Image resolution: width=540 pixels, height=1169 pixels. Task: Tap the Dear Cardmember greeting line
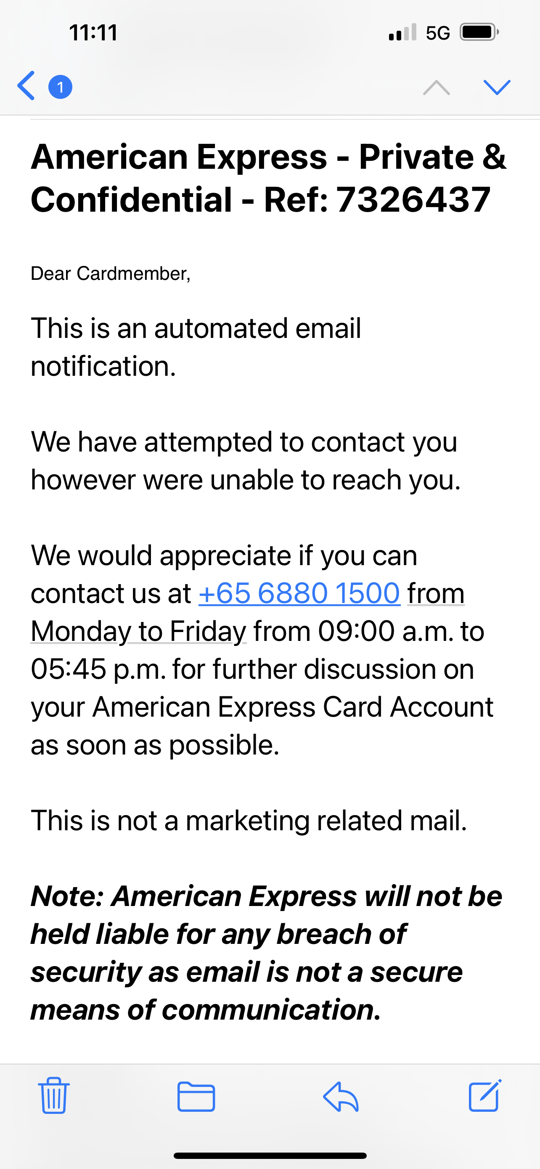(111, 274)
